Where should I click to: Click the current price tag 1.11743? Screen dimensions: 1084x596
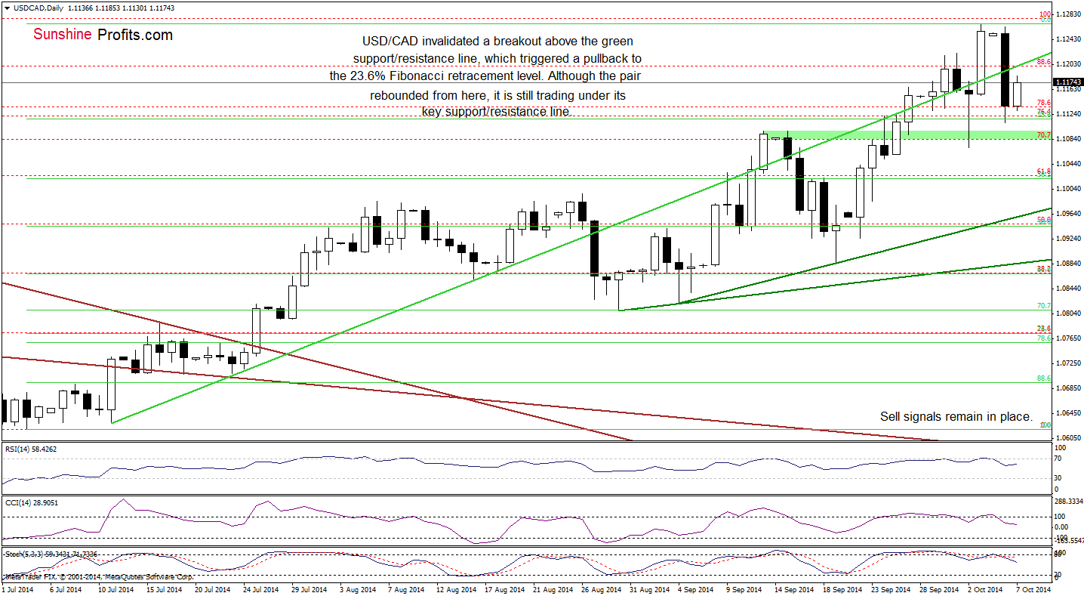1068,82
